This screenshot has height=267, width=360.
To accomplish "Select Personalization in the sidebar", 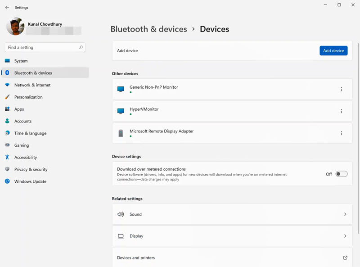I will tap(45, 97).
